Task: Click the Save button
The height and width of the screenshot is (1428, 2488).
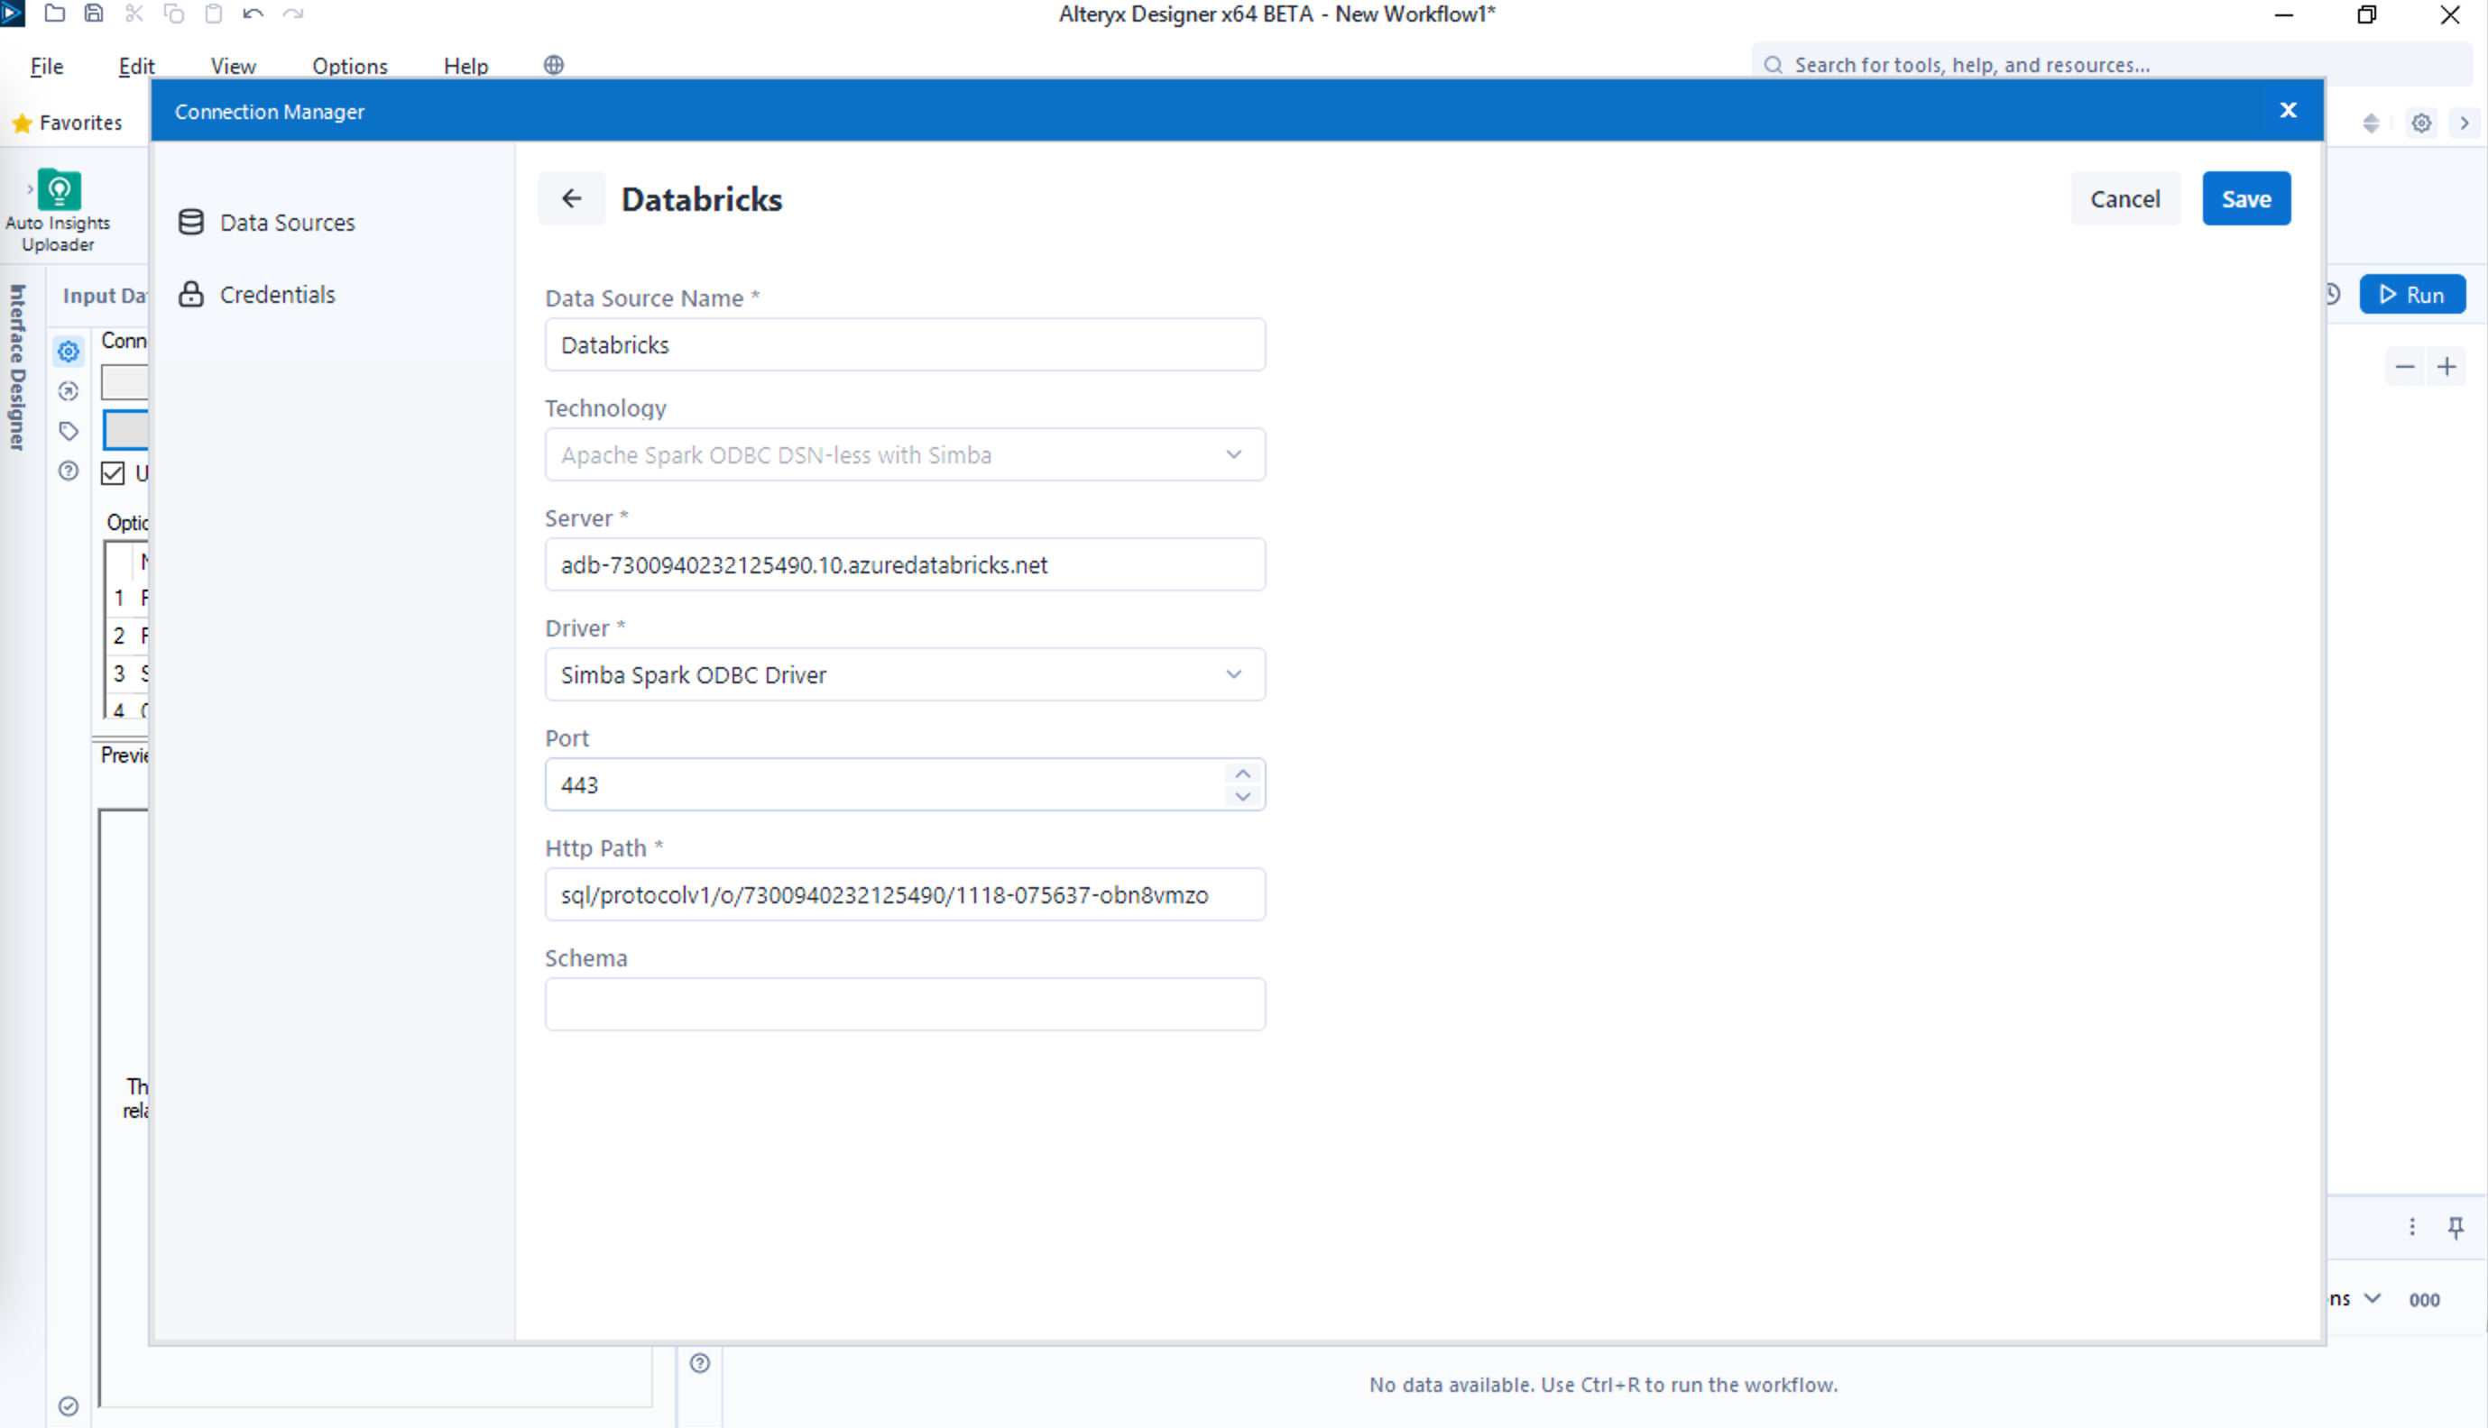Action: (x=2244, y=199)
